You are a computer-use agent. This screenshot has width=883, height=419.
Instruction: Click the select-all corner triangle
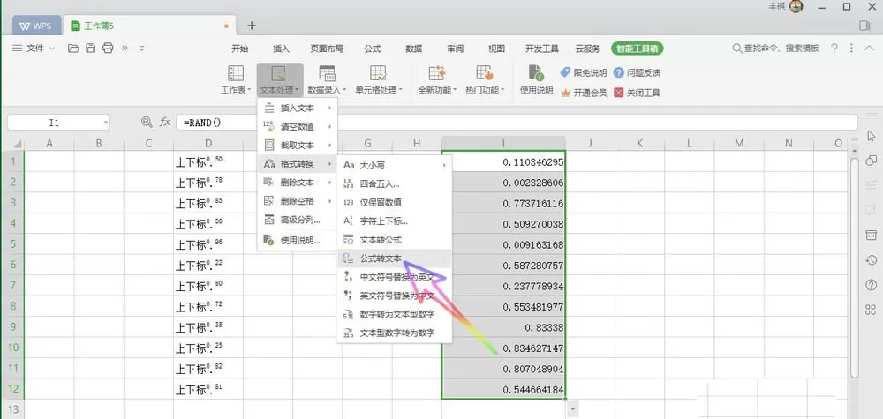tap(18, 144)
